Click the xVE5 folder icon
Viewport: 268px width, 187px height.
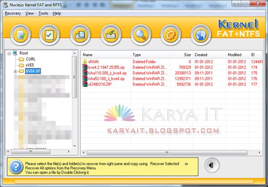click(21, 65)
